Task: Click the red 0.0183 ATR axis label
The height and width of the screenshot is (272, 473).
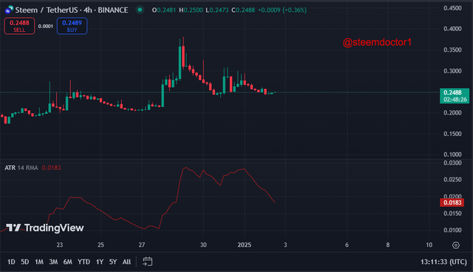Action: click(x=452, y=203)
